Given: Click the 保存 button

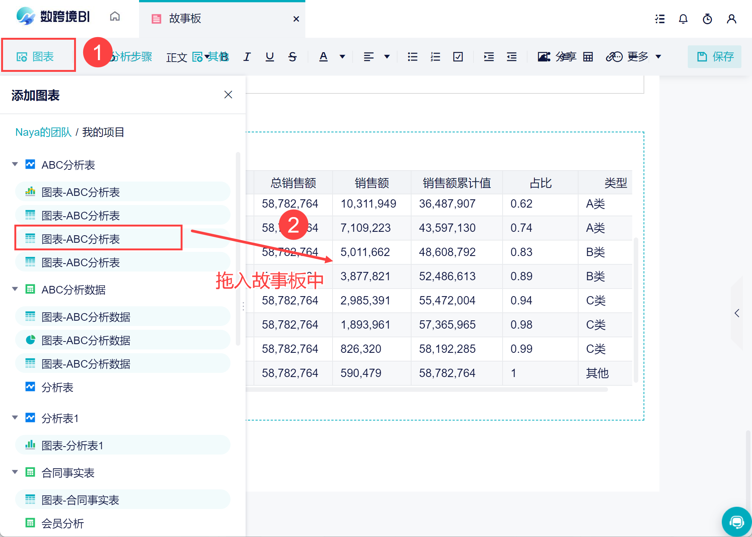Looking at the screenshot, I should point(714,57).
